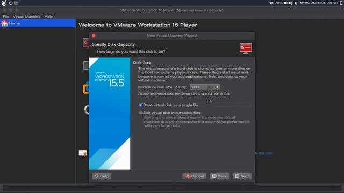Select Split virtual disk into multiple files

point(141,113)
